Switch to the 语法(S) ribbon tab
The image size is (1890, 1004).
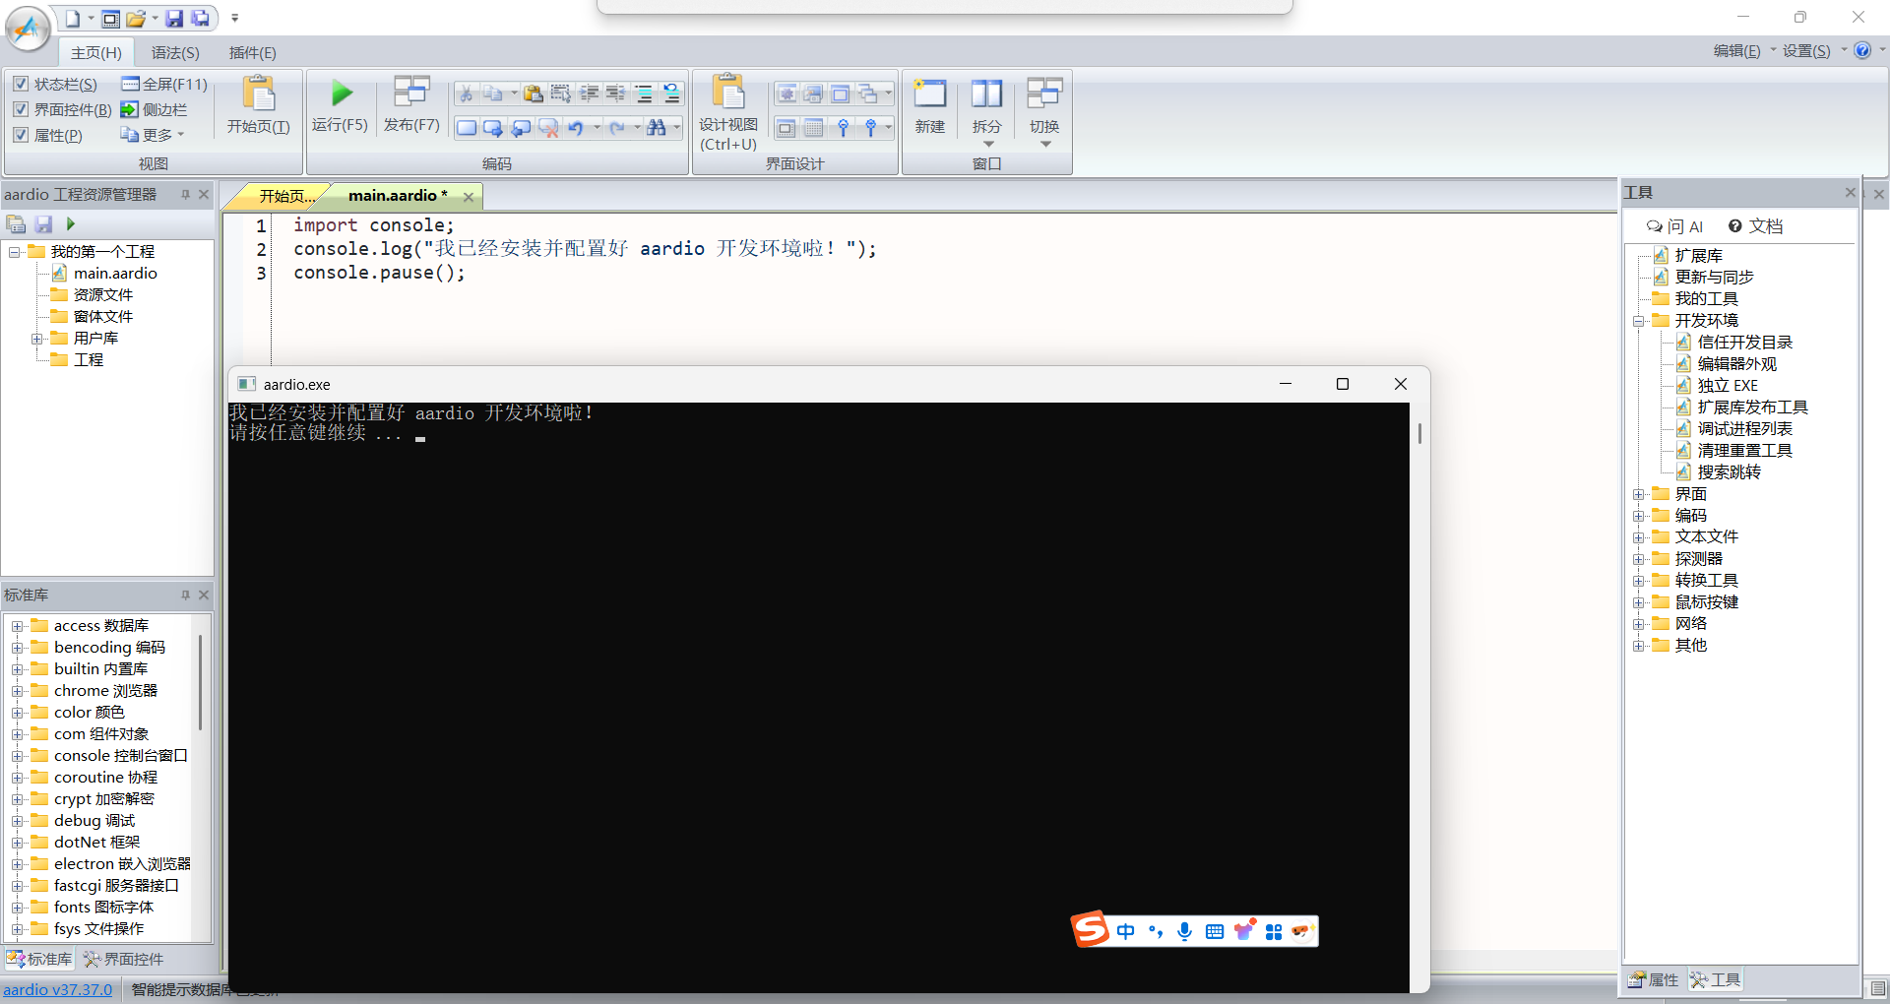click(175, 52)
